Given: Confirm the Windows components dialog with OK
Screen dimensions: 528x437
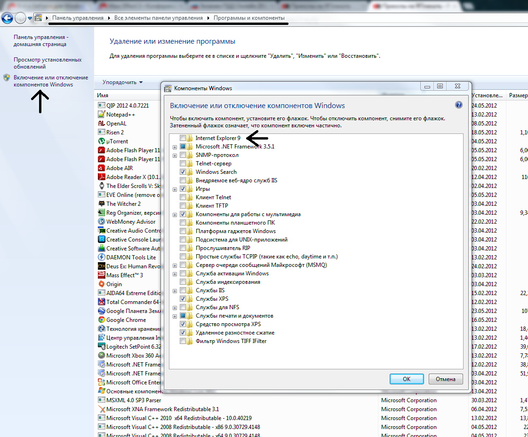Looking at the screenshot, I should pos(407,379).
